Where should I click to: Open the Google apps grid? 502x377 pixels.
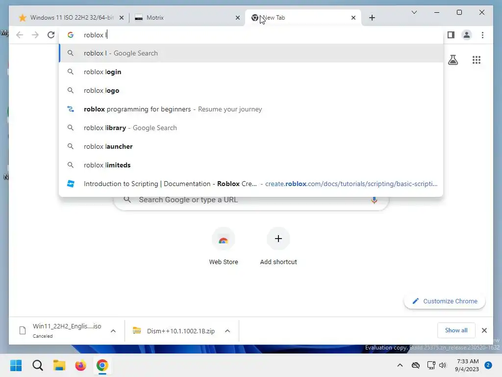[x=477, y=60]
